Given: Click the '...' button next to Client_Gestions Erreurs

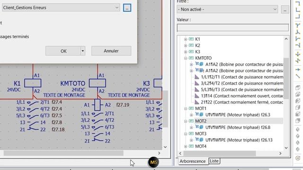Looking at the screenshot, I should click(127, 8).
